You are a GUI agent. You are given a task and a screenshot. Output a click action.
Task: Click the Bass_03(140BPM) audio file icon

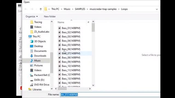tap(60, 36)
